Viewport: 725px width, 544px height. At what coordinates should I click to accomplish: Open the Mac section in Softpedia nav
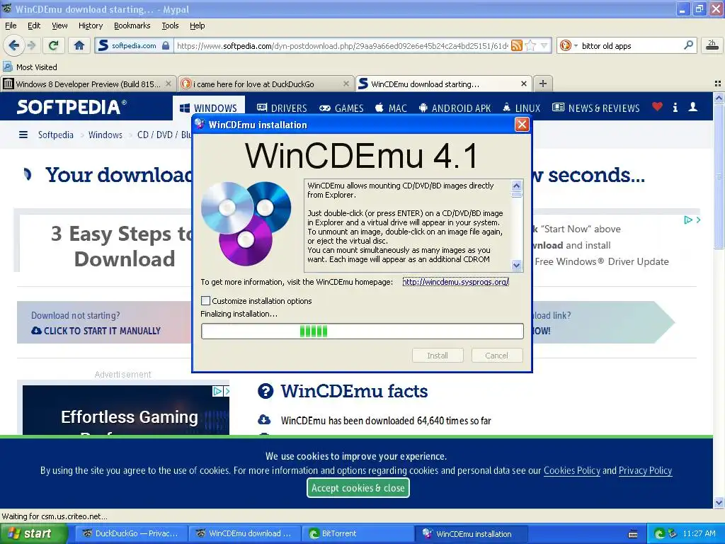coord(391,108)
